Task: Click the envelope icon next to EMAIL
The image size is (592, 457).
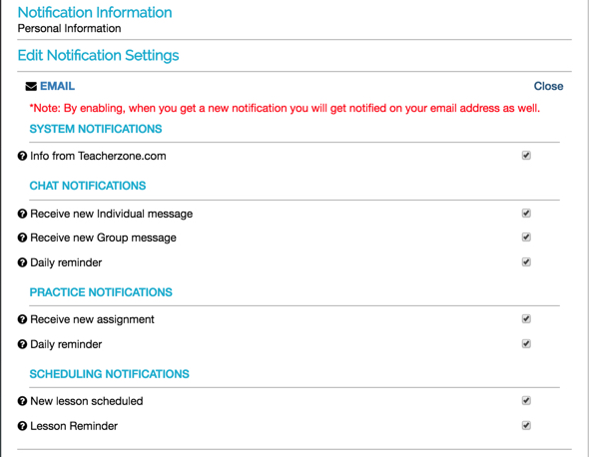Action: tap(31, 87)
